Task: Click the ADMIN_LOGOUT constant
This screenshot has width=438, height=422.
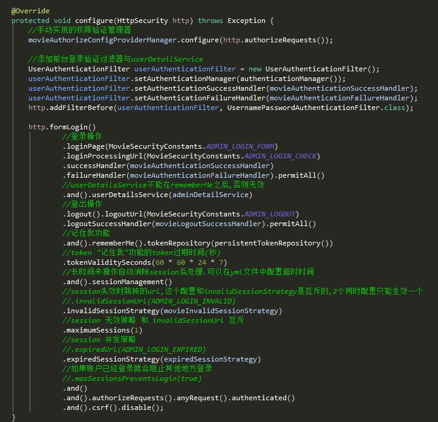Action: coord(270,214)
